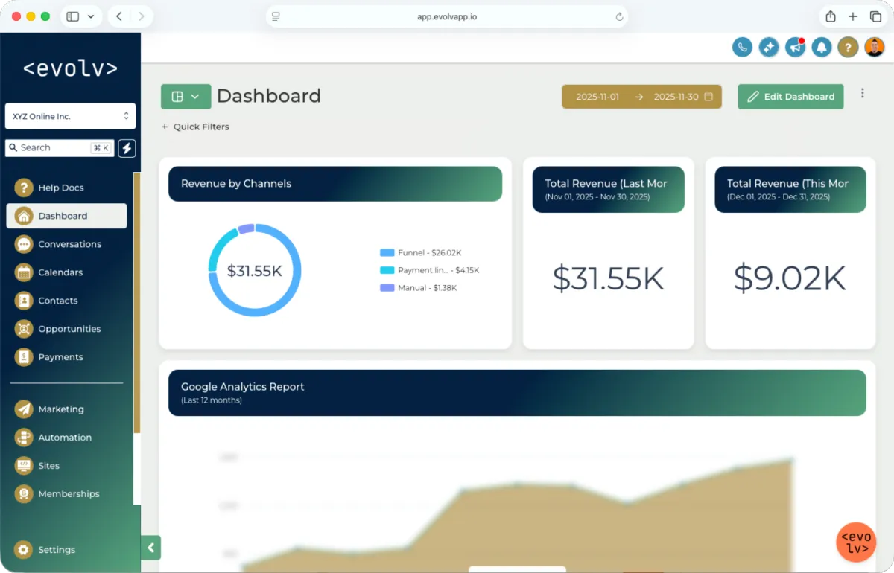Image resolution: width=894 pixels, height=573 pixels.
Task: Add Quick Filters
Action: [x=195, y=127]
